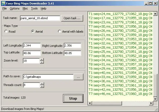Click log scroll right arrow
The image size is (159, 112).
click(151, 103)
